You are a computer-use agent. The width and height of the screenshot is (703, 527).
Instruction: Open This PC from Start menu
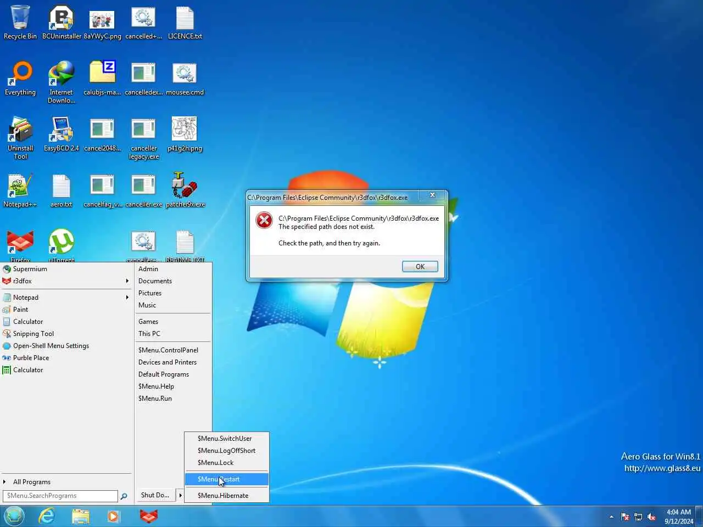tap(173, 334)
